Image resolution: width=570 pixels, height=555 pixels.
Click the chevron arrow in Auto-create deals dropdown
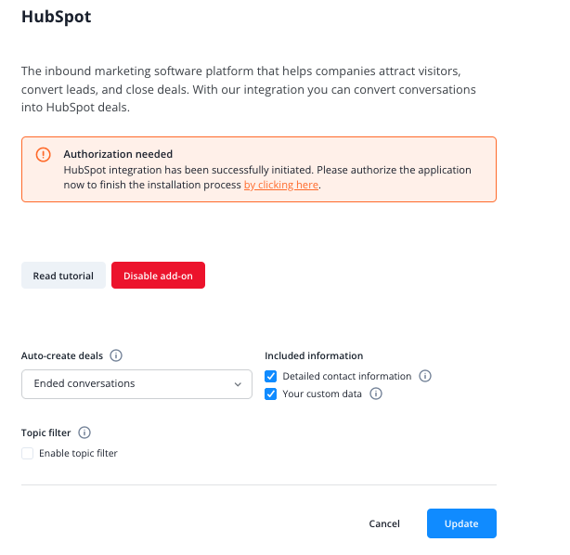[238, 384]
